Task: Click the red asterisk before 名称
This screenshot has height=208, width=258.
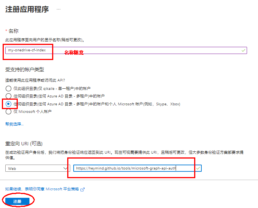Action: tap(6, 31)
